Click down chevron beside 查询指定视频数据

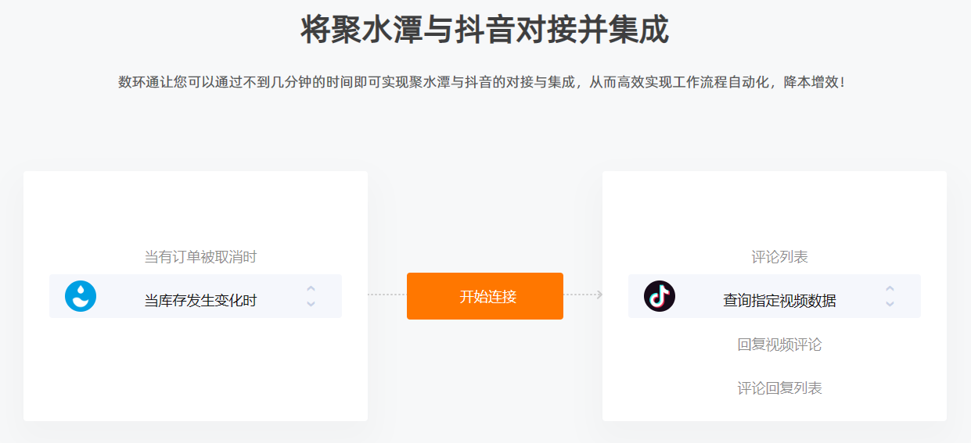(890, 303)
